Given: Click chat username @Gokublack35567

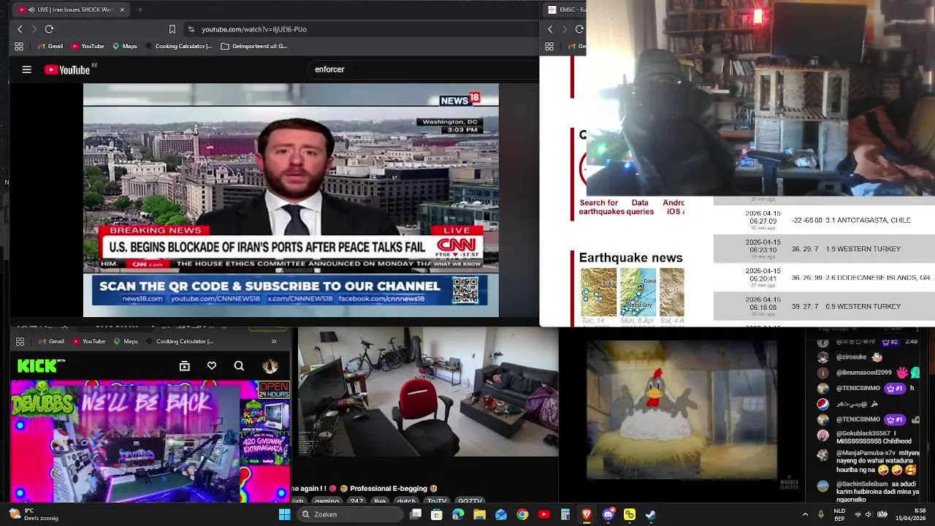Looking at the screenshot, I should (864, 433).
